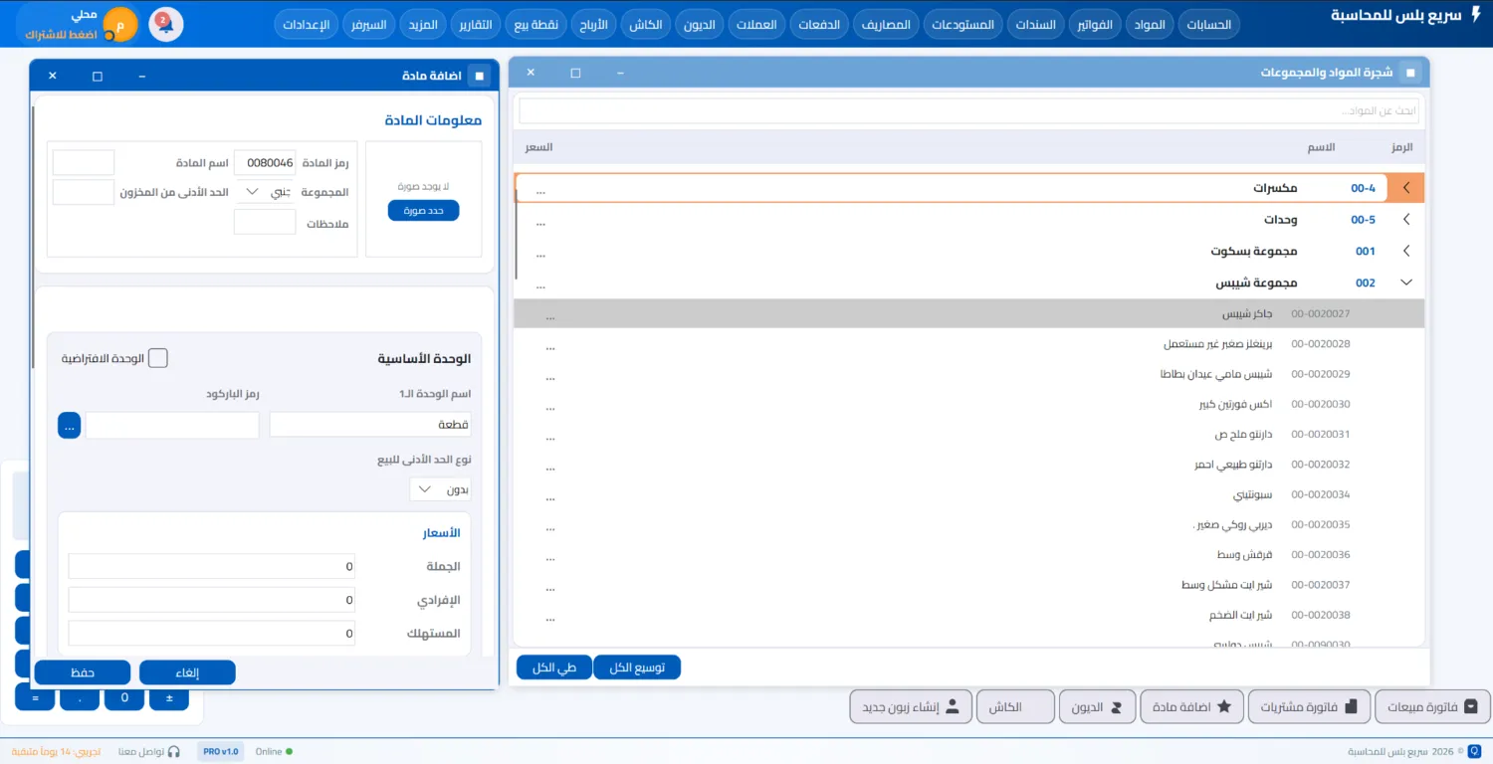Click the حفظ save button
The height and width of the screenshot is (764, 1493).
(83, 672)
